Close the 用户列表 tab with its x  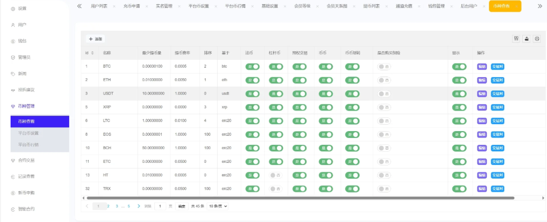tap(114, 6)
